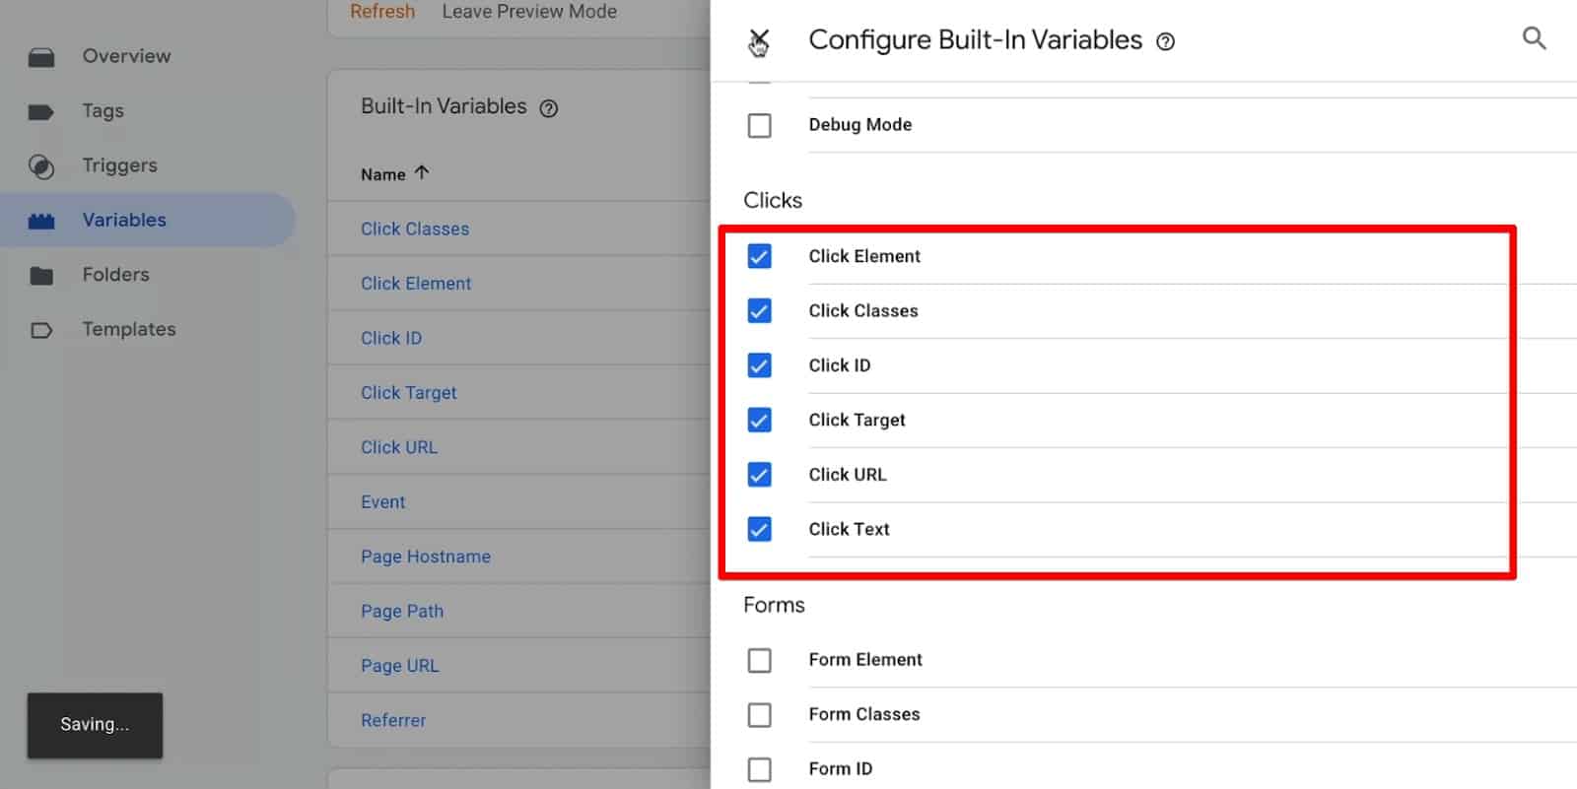This screenshot has width=1577, height=789.
Task: Open help icon beside Configure Built-In Variables
Action: tap(1165, 41)
